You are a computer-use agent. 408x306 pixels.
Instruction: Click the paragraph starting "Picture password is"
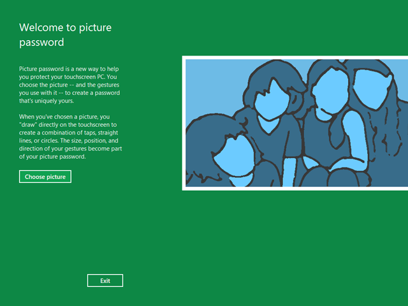[69, 84]
